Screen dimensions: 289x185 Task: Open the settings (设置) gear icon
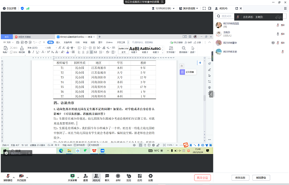pyautogui.click(x=151, y=178)
